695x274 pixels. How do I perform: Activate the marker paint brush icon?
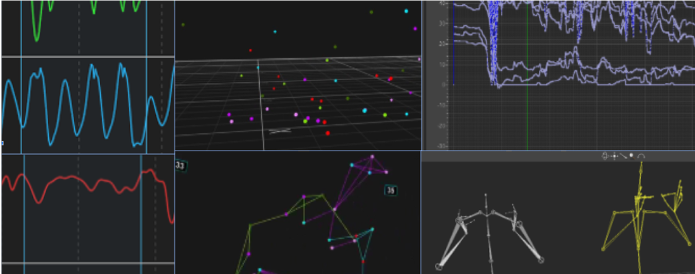click(x=632, y=156)
